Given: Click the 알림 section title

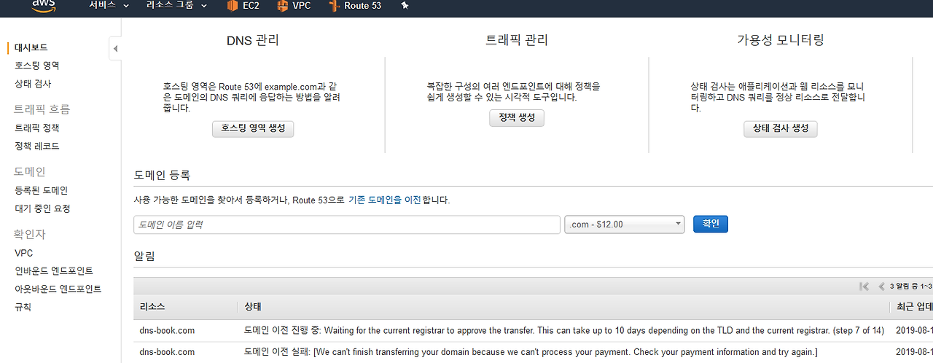Looking at the screenshot, I should click(x=144, y=257).
